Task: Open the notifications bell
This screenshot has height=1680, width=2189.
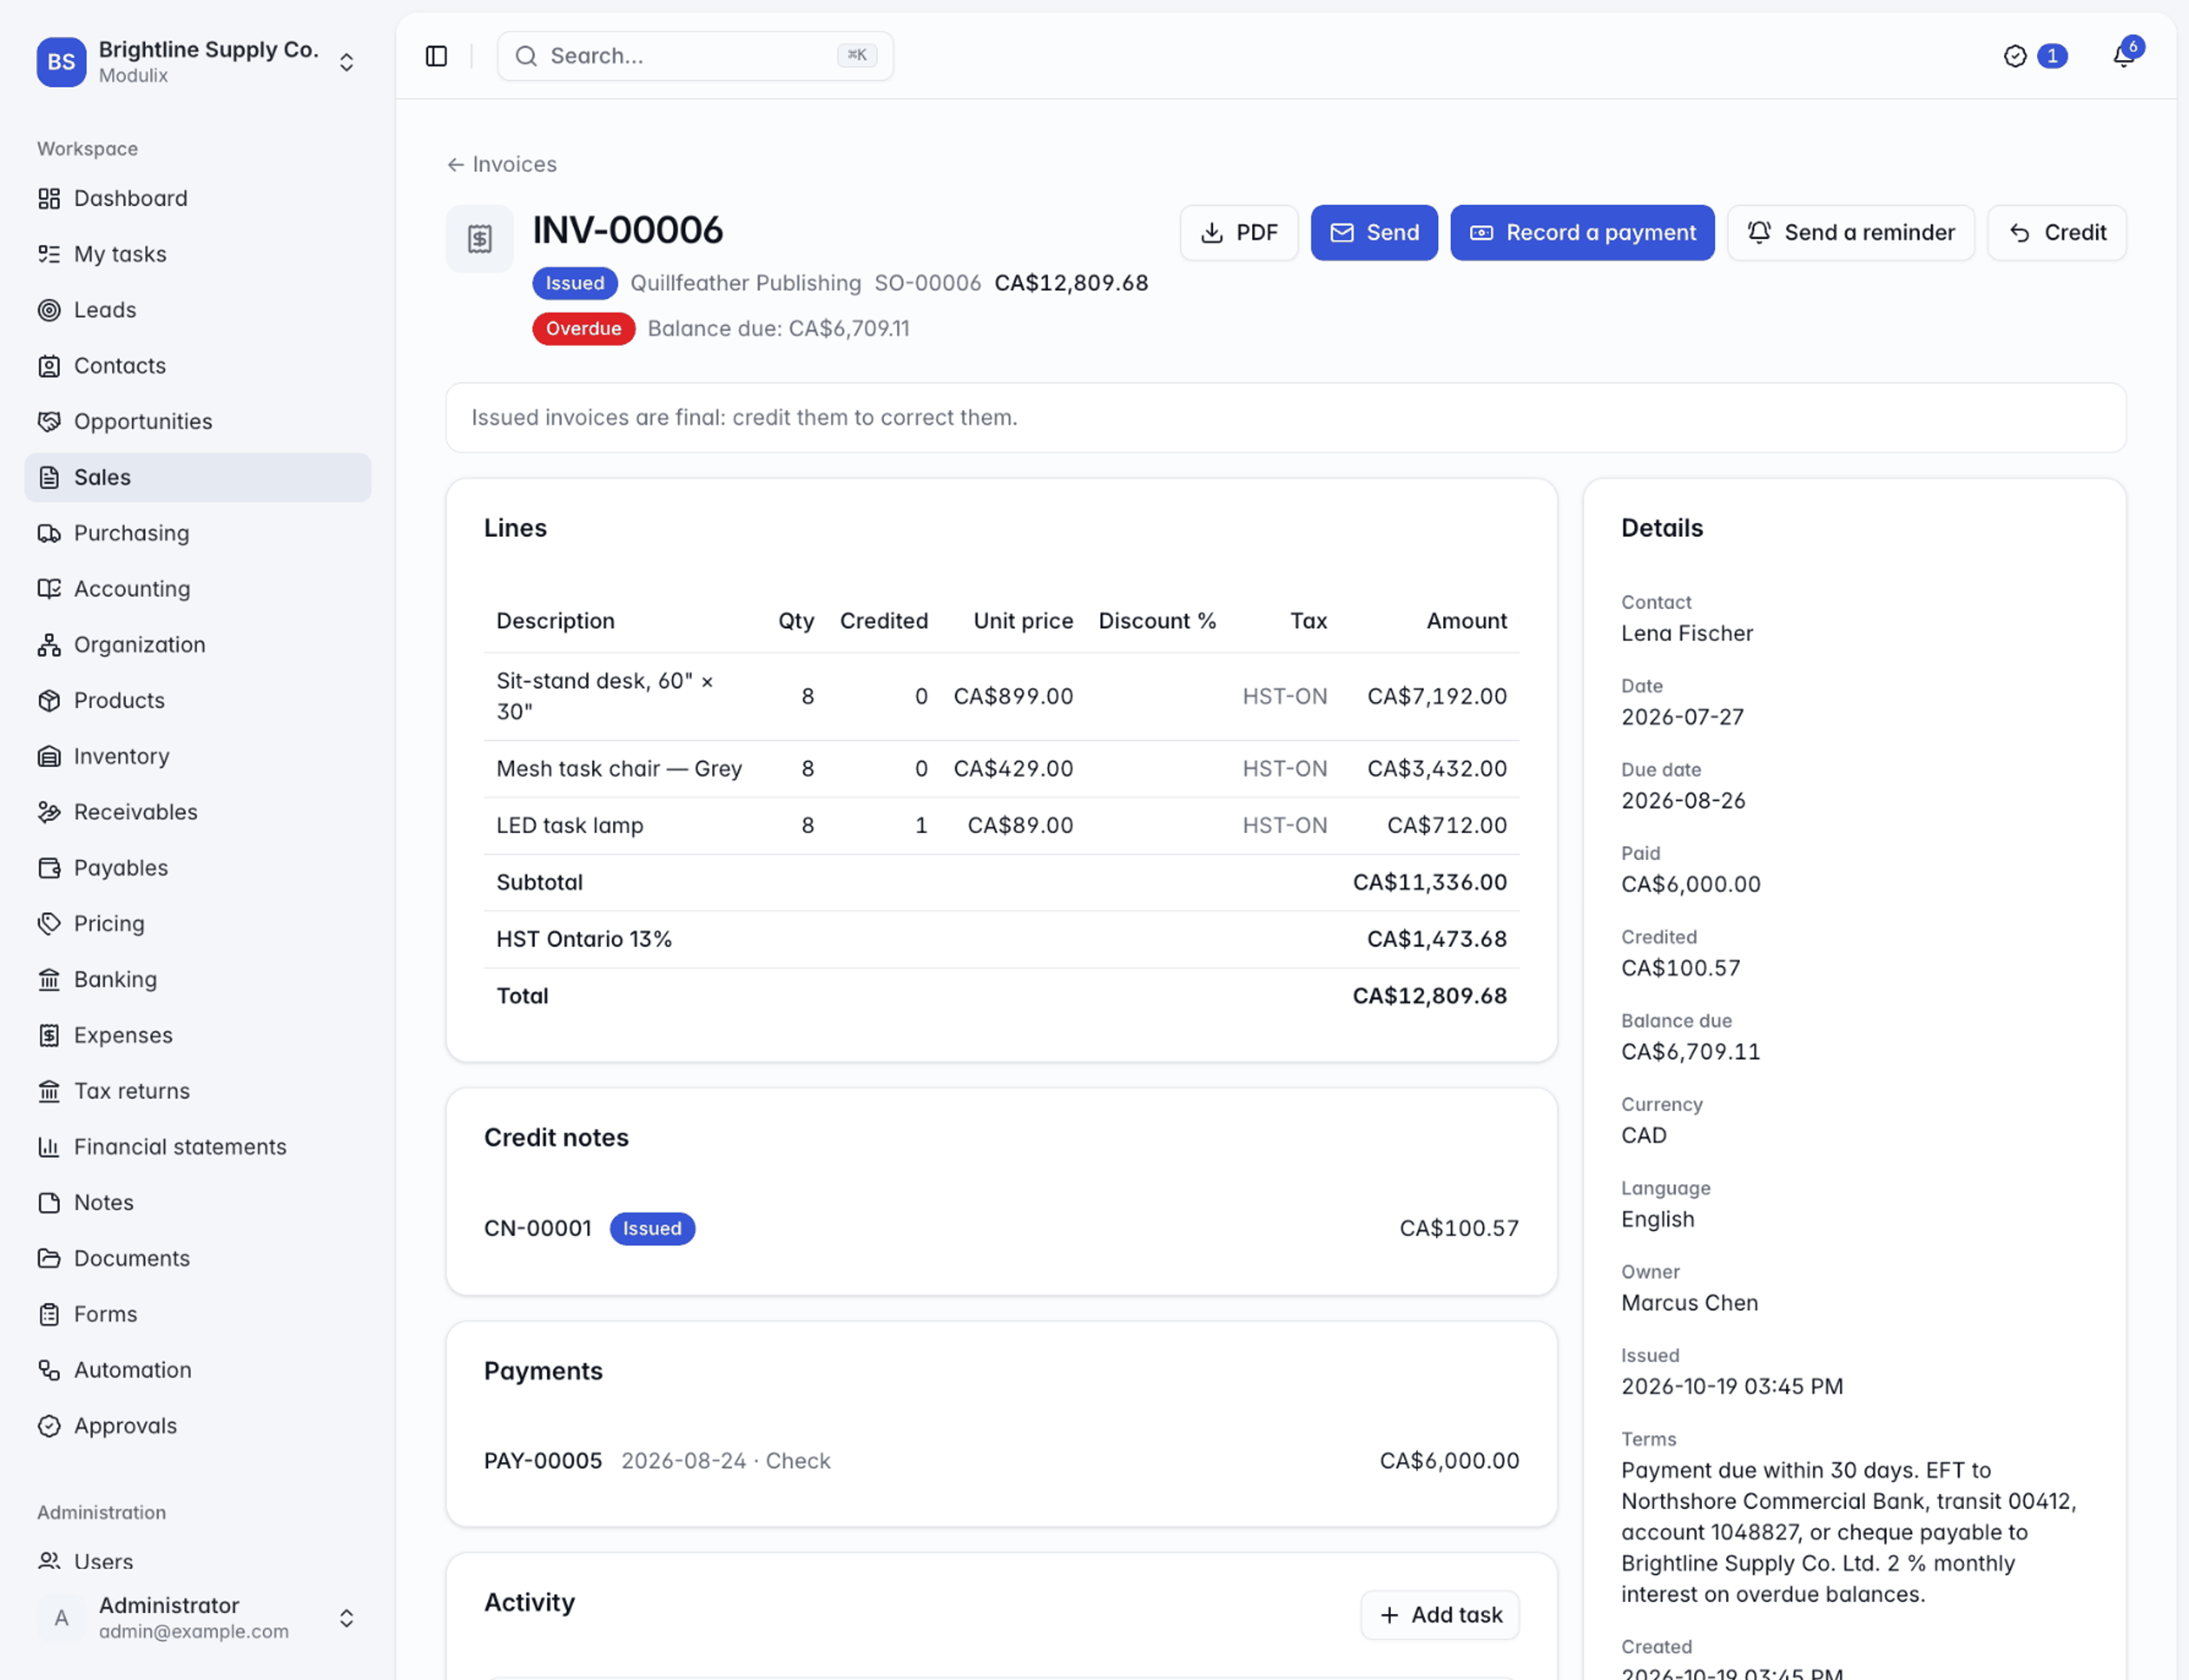Action: (x=2123, y=56)
